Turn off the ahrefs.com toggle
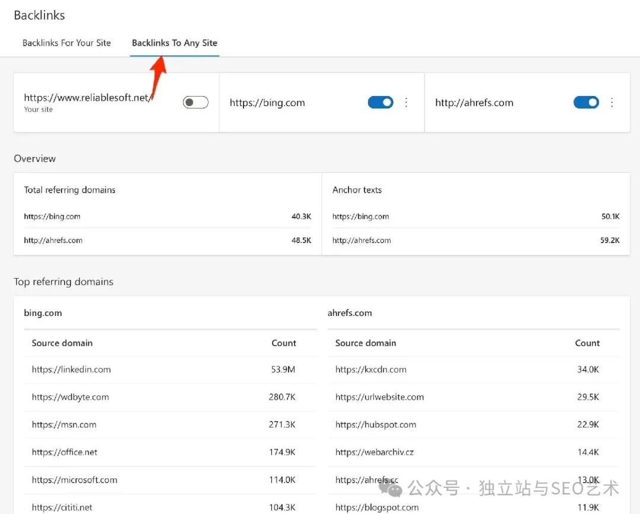The height and width of the screenshot is (514, 640). (x=586, y=102)
